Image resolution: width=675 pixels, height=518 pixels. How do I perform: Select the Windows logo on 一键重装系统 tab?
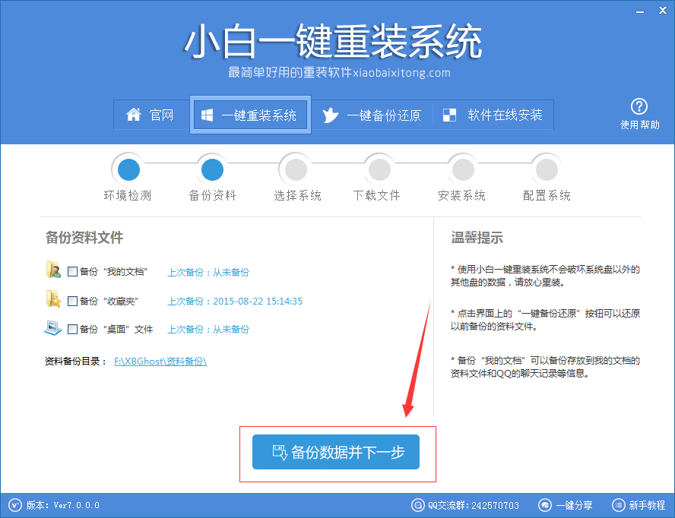[x=207, y=115]
